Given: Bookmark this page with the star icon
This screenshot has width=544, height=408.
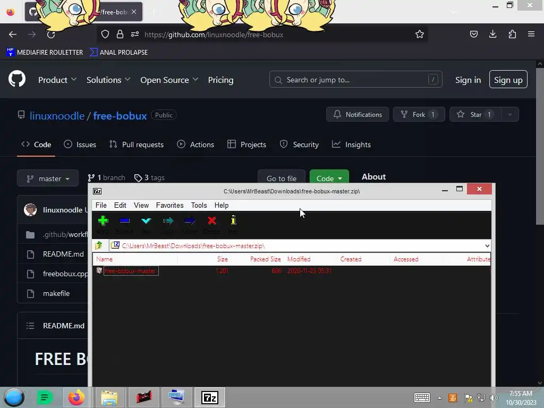Looking at the screenshot, I should click(x=420, y=34).
